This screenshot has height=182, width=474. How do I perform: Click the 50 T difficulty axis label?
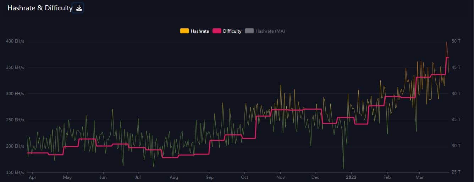pos(456,41)
